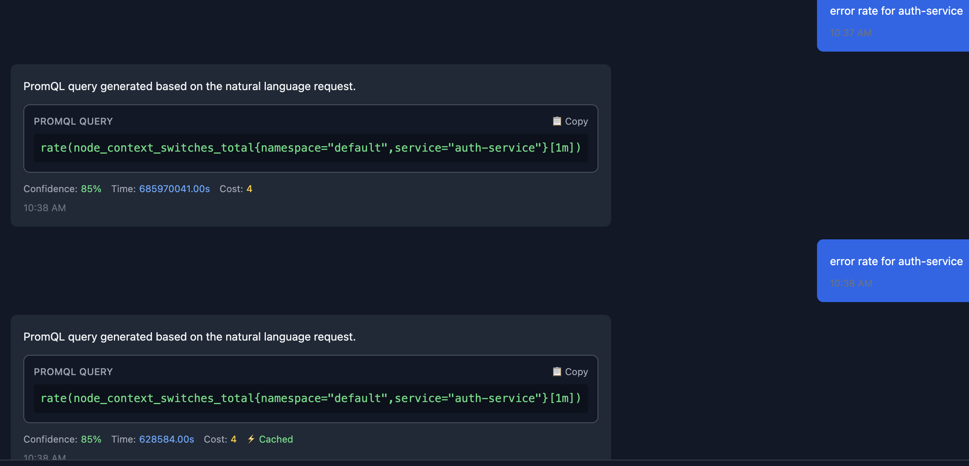Select the green PromQL query text in bottom card
Viewport: 969px width, 466px height.
(x=311, y=398)
